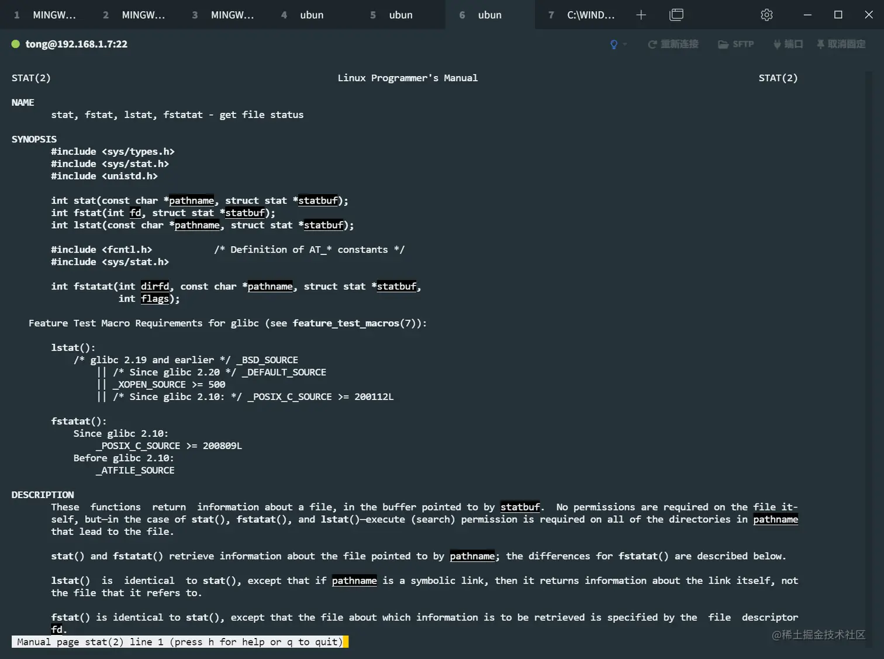884x659 pixels.
Task: Click the '/* Definition of AT_* constants */' comment
Action: 309,250
